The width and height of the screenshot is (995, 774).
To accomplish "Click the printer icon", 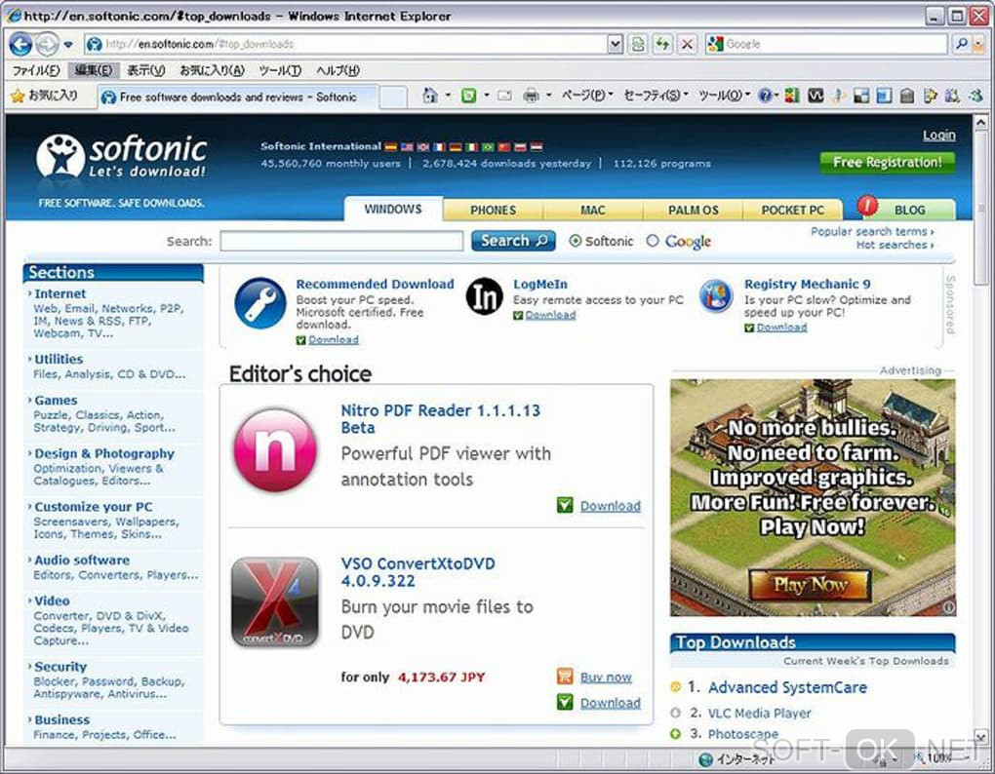I will pos(531,96).
